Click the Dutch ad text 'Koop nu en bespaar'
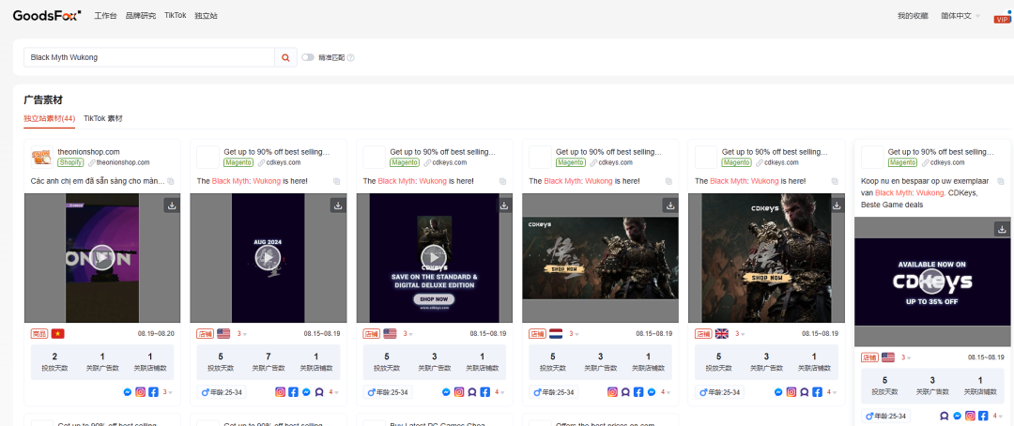The width and height of the screenshot is (1014, 426). pyautogui.click(x=926, y=192)
